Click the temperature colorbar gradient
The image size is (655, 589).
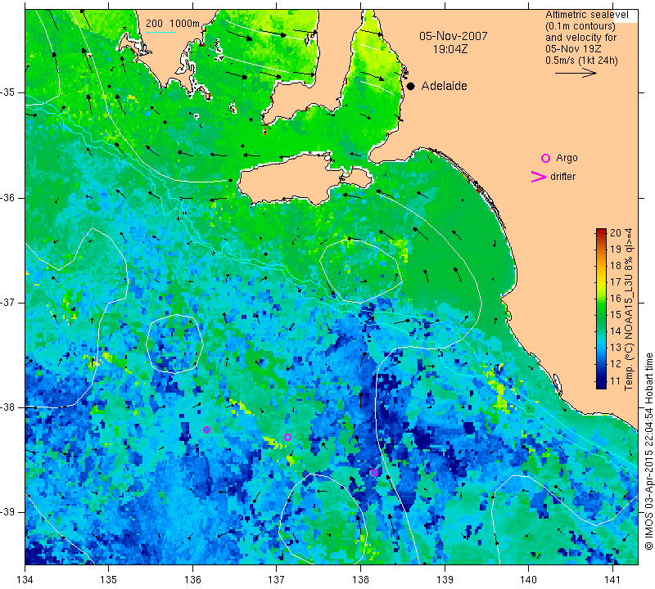pos(601,308)
